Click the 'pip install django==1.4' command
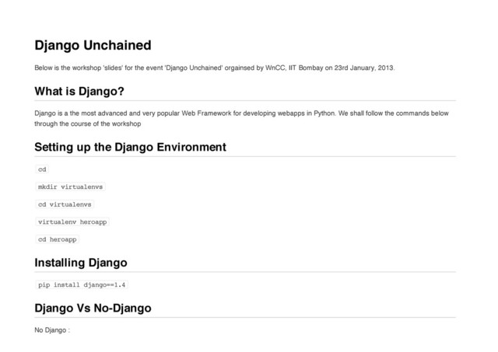Viewport: 498px width, 352px height. (x=82, y=284)
